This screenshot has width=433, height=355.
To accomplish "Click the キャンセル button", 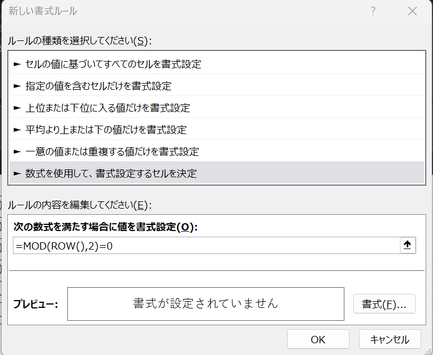I will 390,339.
